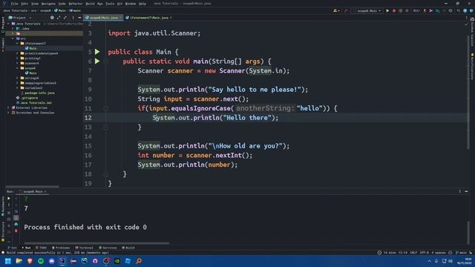Click the Project panel horizontal scrollbar
Screen dimensions: 475x267
tap(33, 187)
